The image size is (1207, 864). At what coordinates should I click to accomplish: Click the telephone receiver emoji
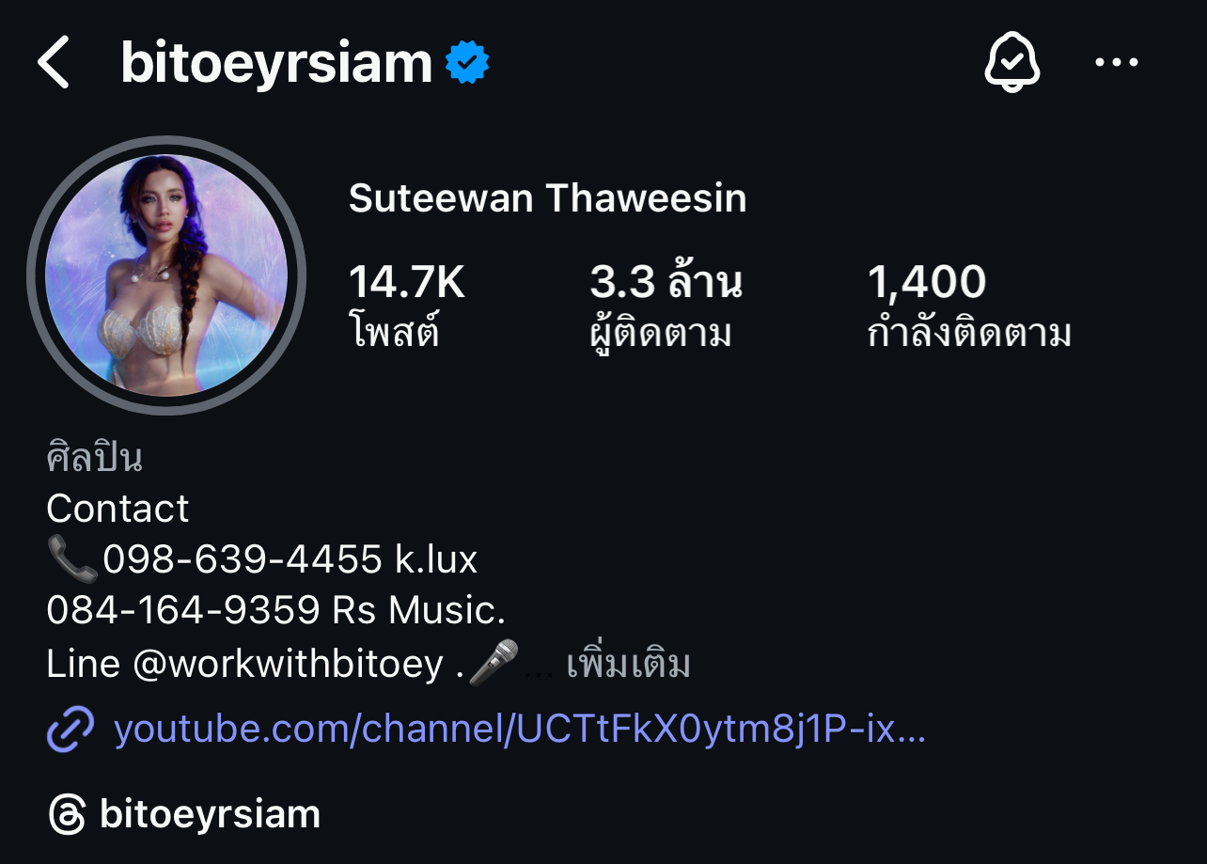pos(71,560)
